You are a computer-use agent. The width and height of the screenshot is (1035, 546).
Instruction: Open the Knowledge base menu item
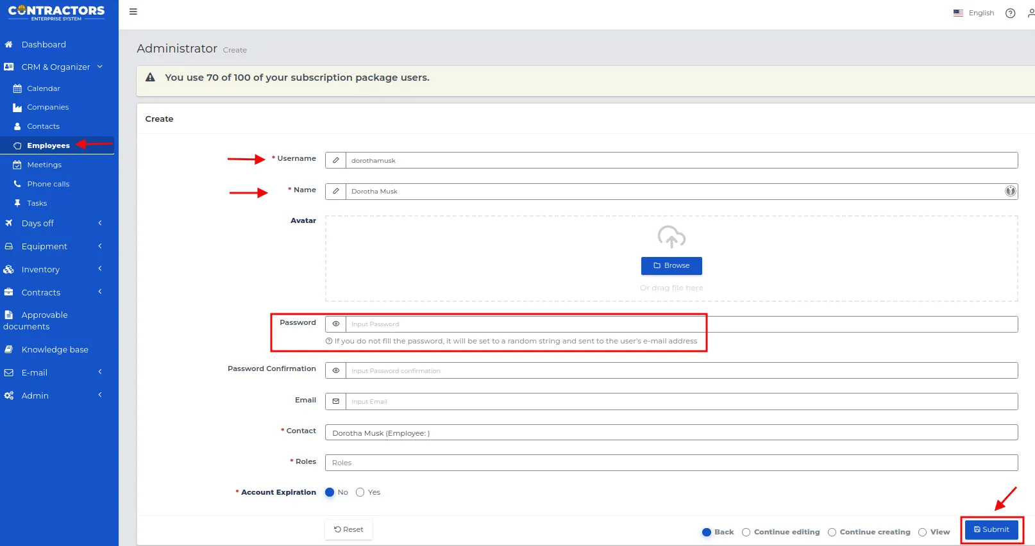[55, 349]
